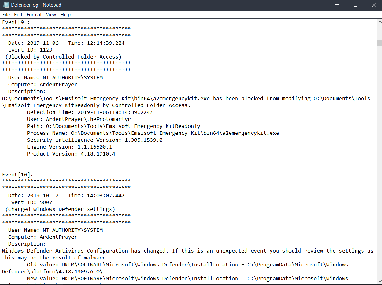This screenshot has width=382, height=285.
Task: Click the Notepad icon in title bar
Action: coord(6,5)
